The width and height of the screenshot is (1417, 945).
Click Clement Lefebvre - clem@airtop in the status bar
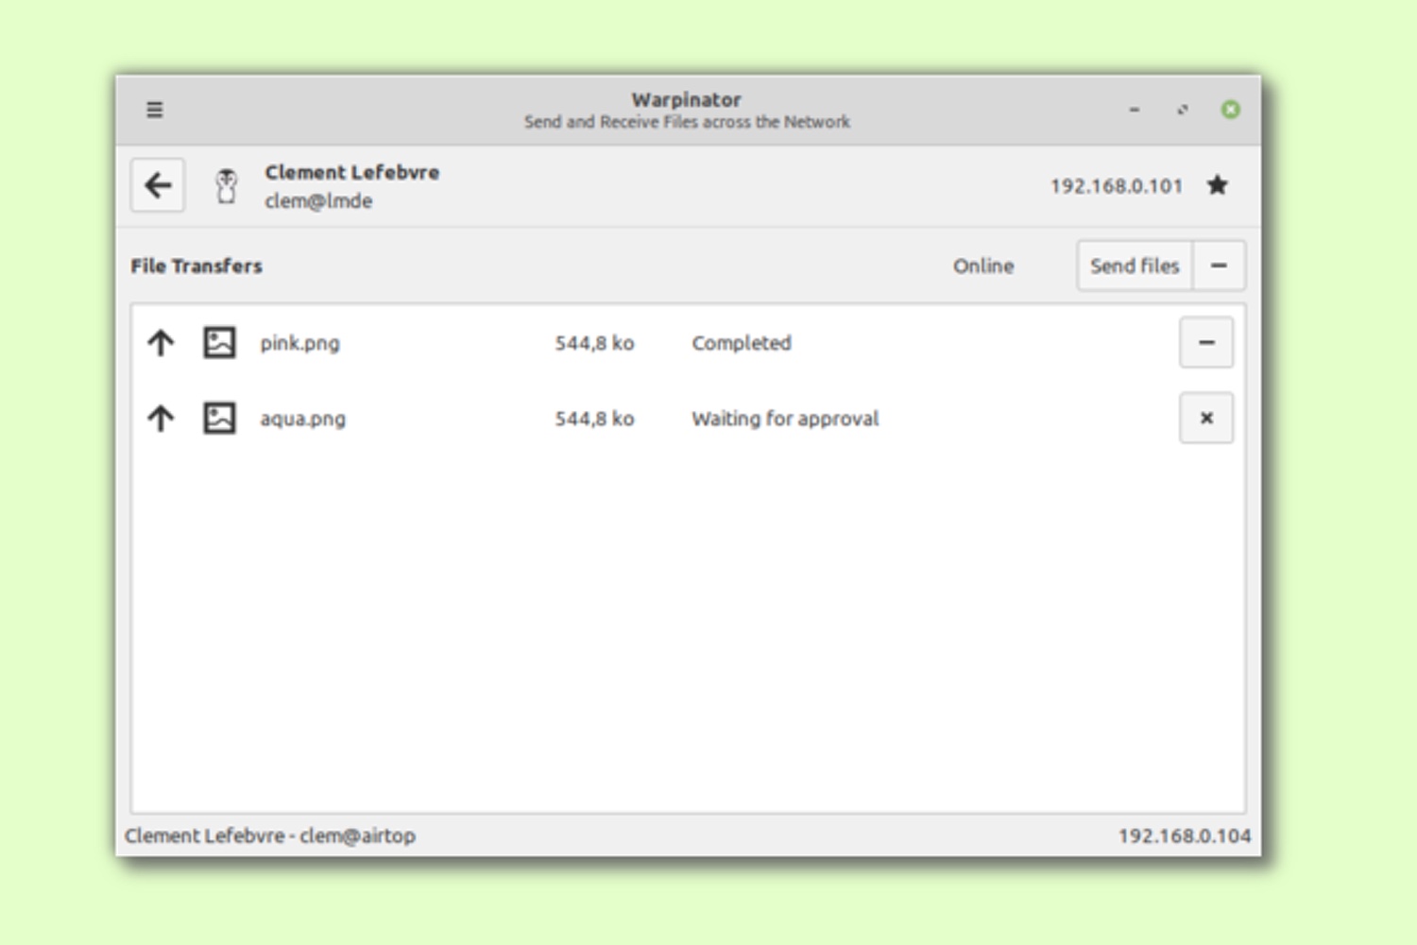tap(274, 835)
